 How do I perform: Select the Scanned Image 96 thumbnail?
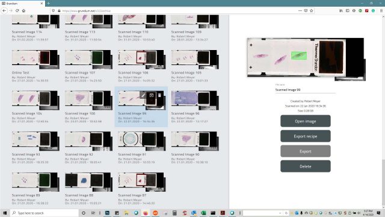click(x=195, y=100)
